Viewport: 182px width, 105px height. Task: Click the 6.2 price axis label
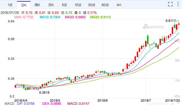click(x=12, y=96)
